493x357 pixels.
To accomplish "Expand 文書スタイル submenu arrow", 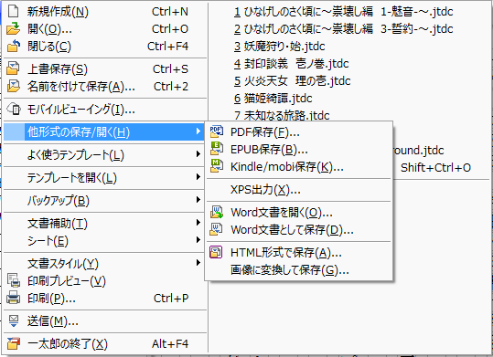I will tap(198, 263).
